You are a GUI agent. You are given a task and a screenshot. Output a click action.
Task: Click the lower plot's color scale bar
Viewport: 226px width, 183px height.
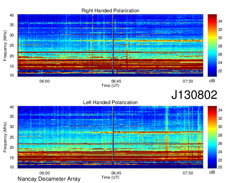(212, 137)
